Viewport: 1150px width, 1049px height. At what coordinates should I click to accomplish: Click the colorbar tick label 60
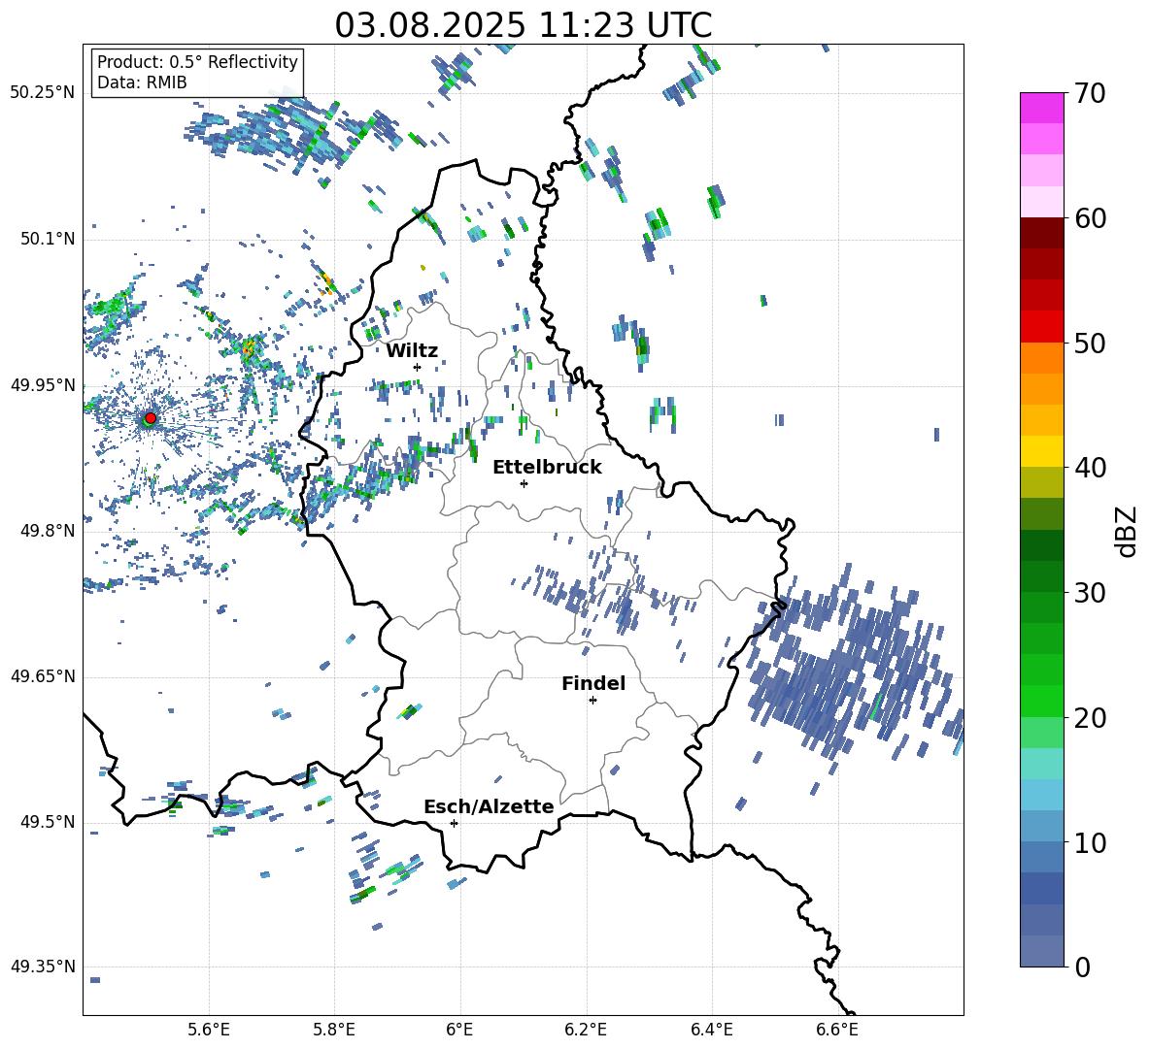pos(1090,218)
